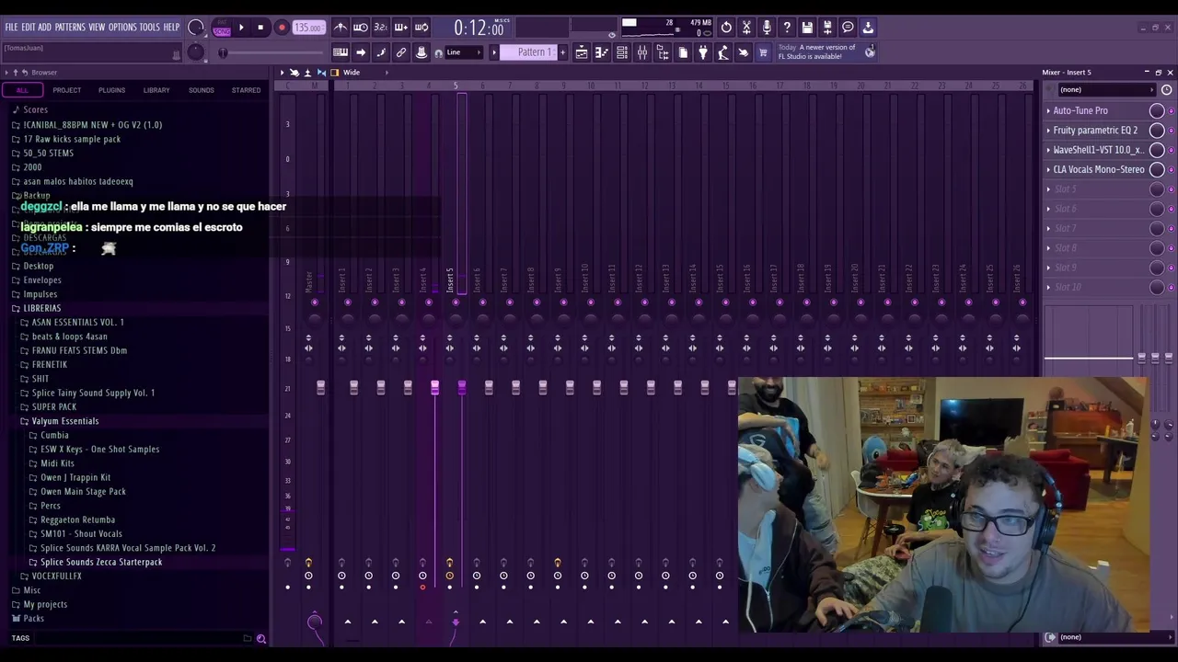
Task: Add new pattern with plus button
Action: (562, 52)
